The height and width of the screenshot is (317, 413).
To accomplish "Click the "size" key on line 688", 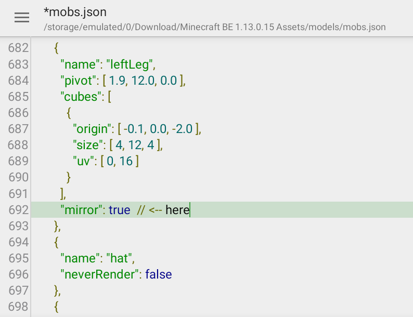I will [x=86, y=145].
